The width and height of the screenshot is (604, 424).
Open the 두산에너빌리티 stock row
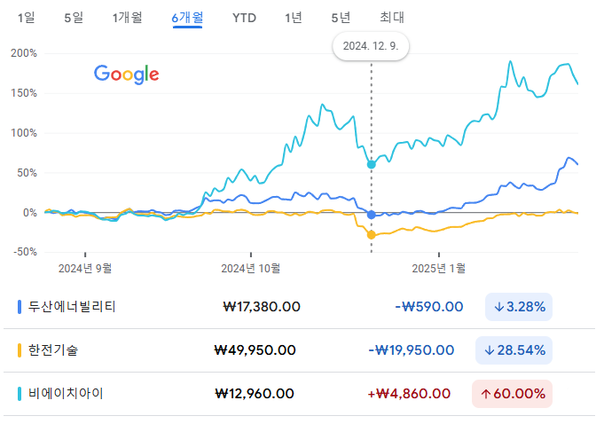click(x=299, y=307)
